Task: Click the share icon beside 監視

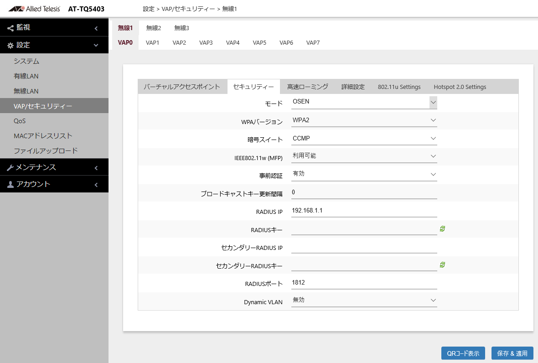Action: pos(10,28)
